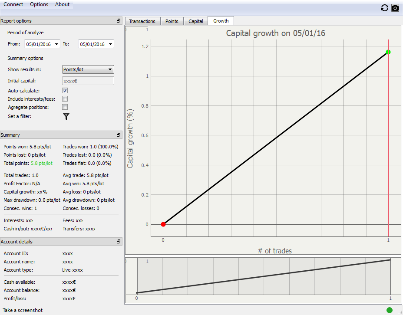
Task: Enable Include interests/fees checkbox
Action: (x=65, y=99)
